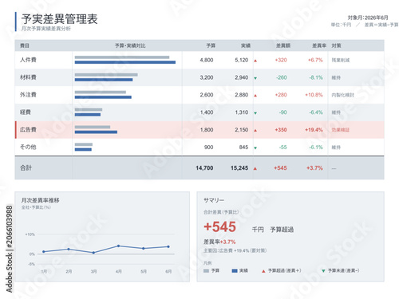Click the 2月 data point on the chart
399x299 pixels.
coord(69,249)
